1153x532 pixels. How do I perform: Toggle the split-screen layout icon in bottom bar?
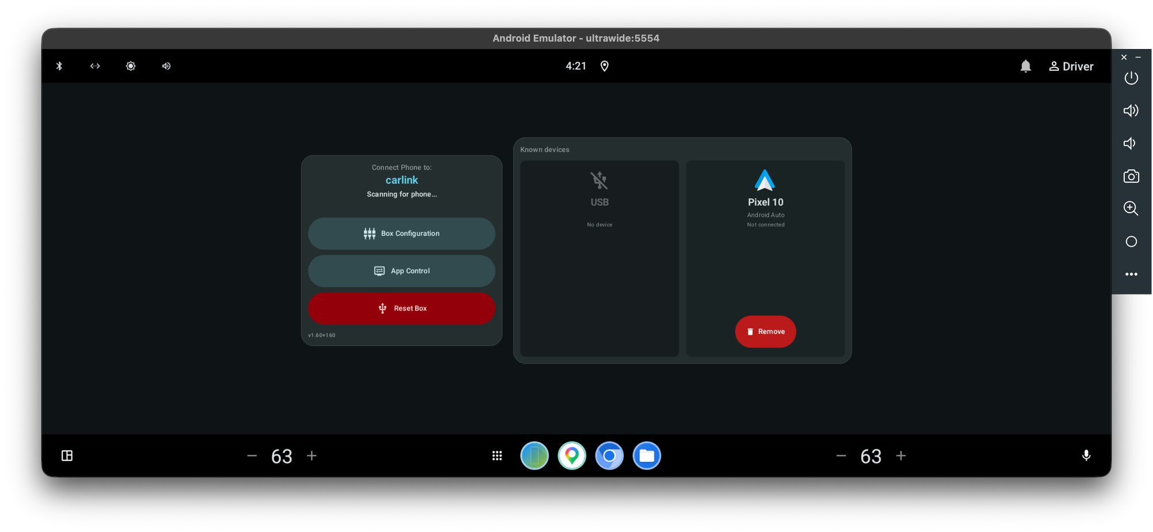coord(67,456)
